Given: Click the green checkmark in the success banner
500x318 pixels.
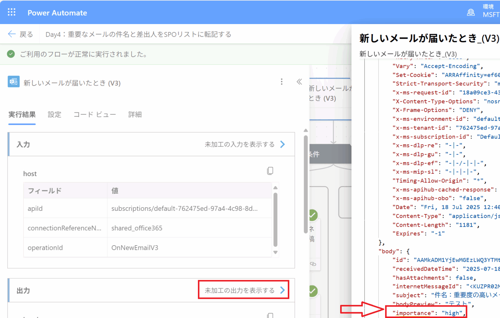Looking at the screenshot, I should click(11, 54).
